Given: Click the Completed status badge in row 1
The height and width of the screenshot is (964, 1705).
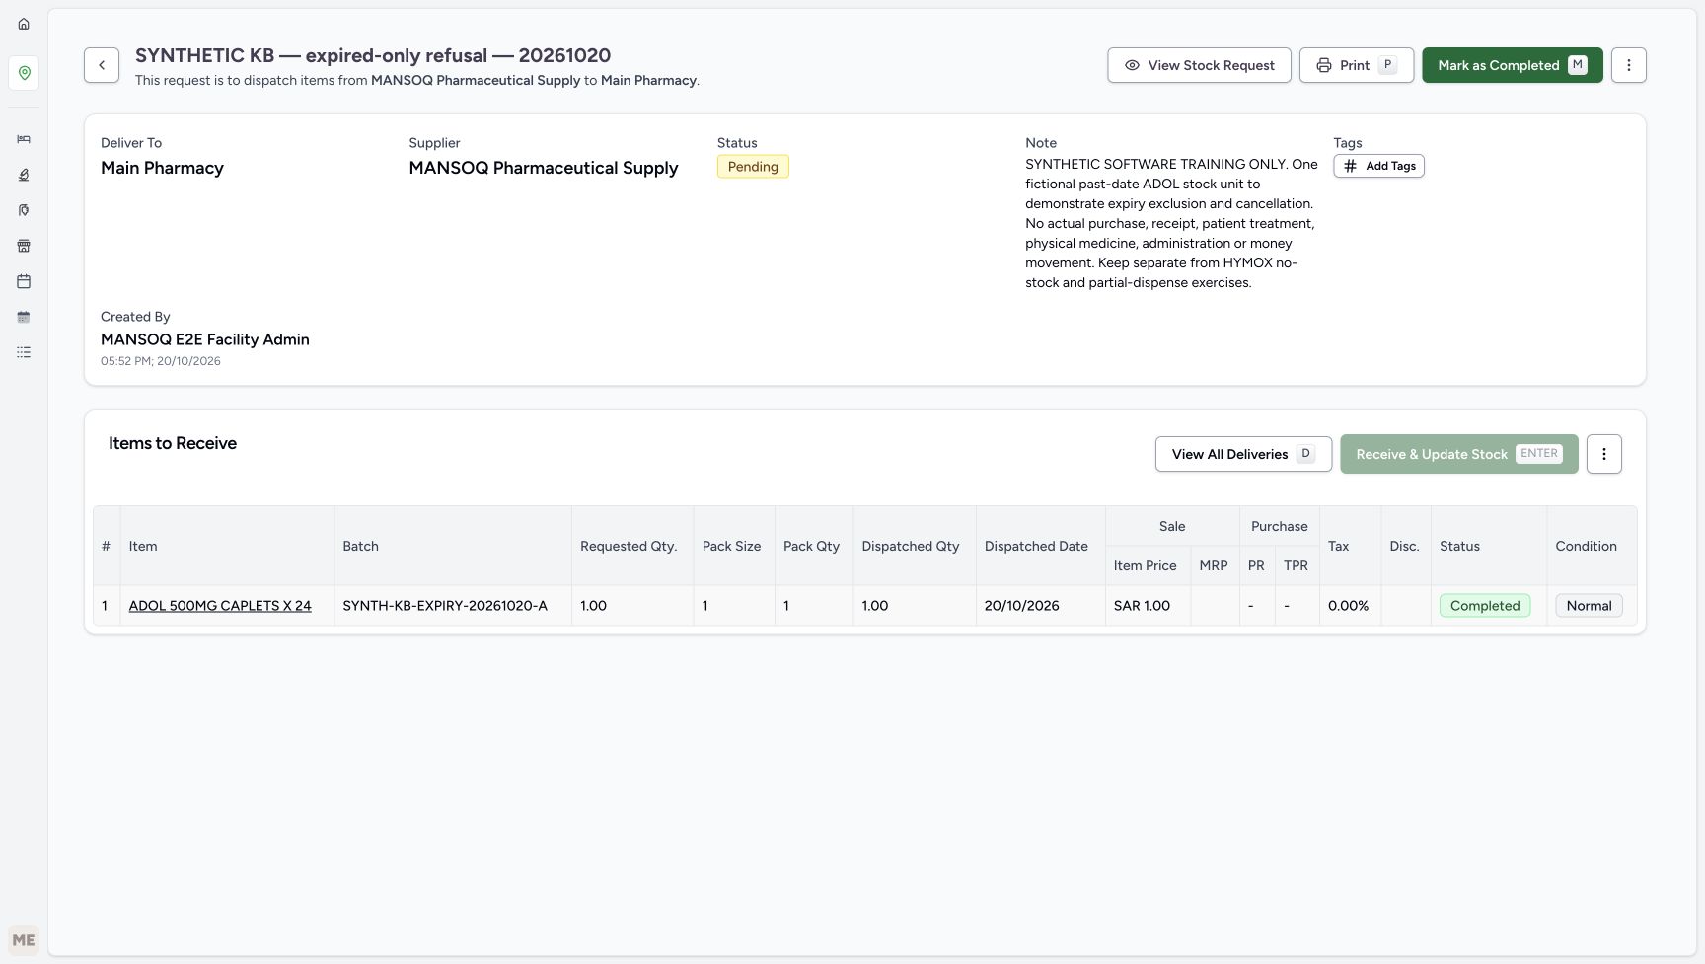Looking at the screenshot, I should tap(1484, 606).
